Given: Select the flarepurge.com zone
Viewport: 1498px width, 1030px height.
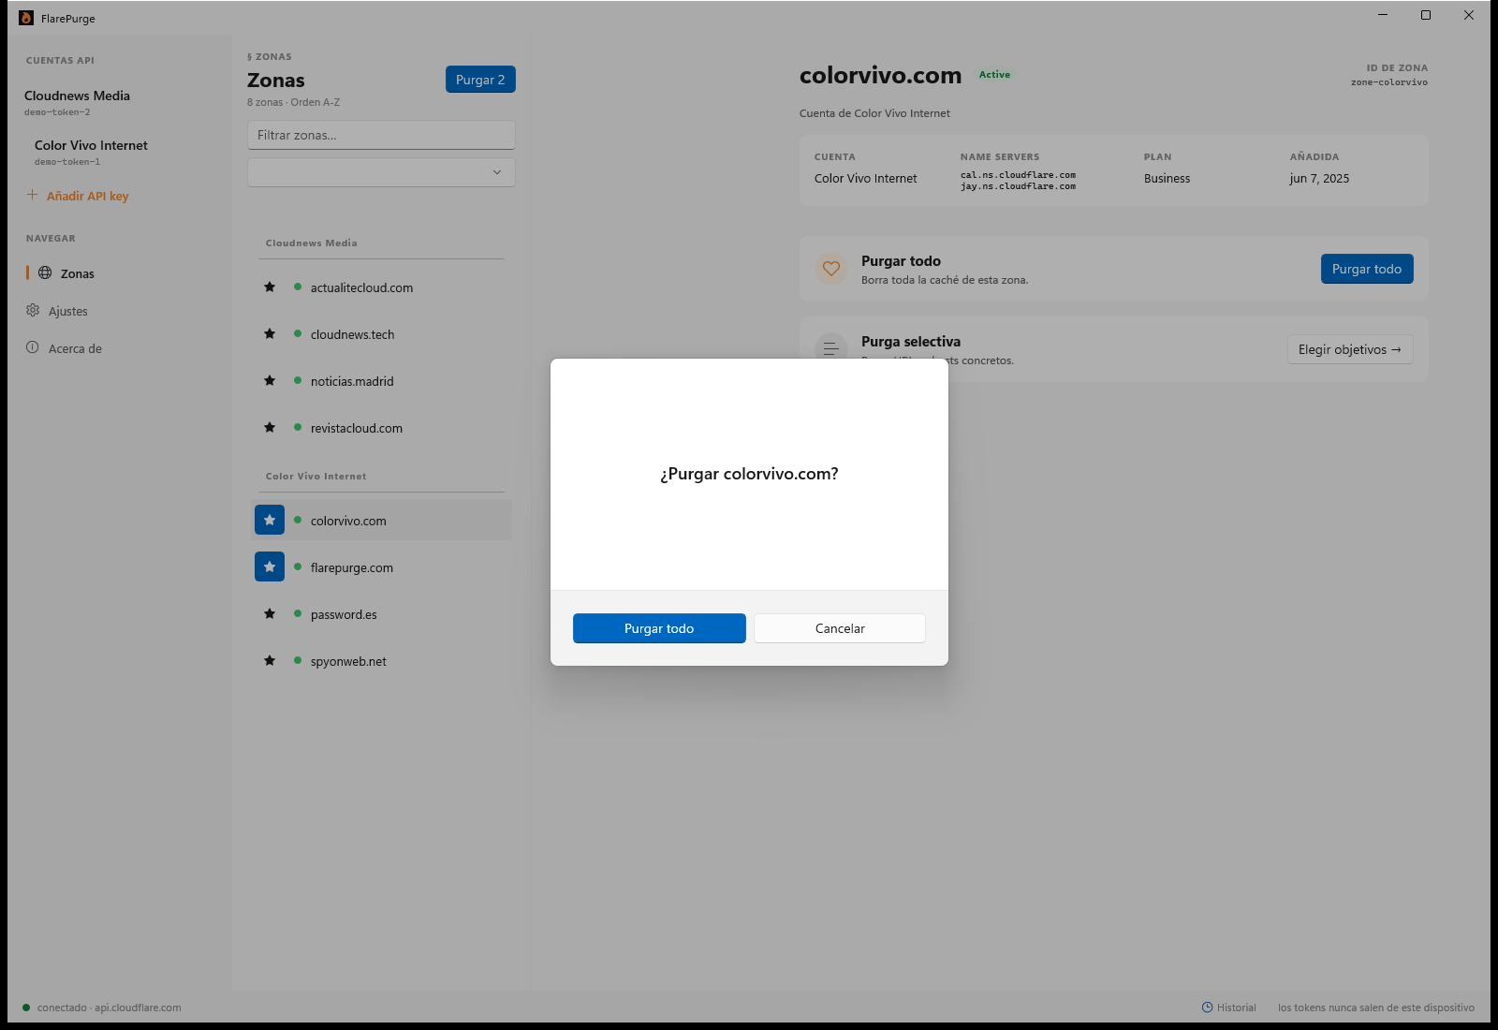Looking at the screenshot, I should tap(381, 567).
